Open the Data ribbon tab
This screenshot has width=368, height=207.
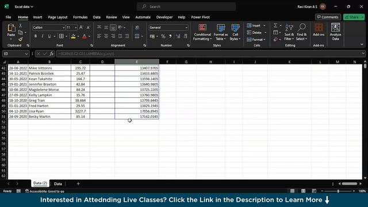(97, 17)
